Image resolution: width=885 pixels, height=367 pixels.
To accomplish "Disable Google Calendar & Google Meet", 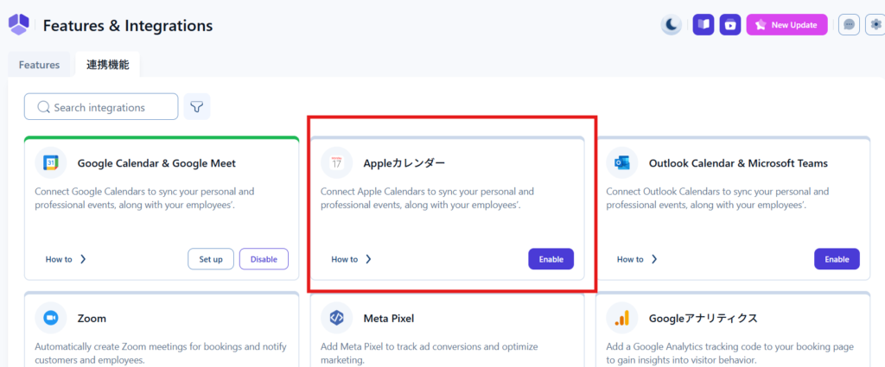I will (x=264, y=259).
